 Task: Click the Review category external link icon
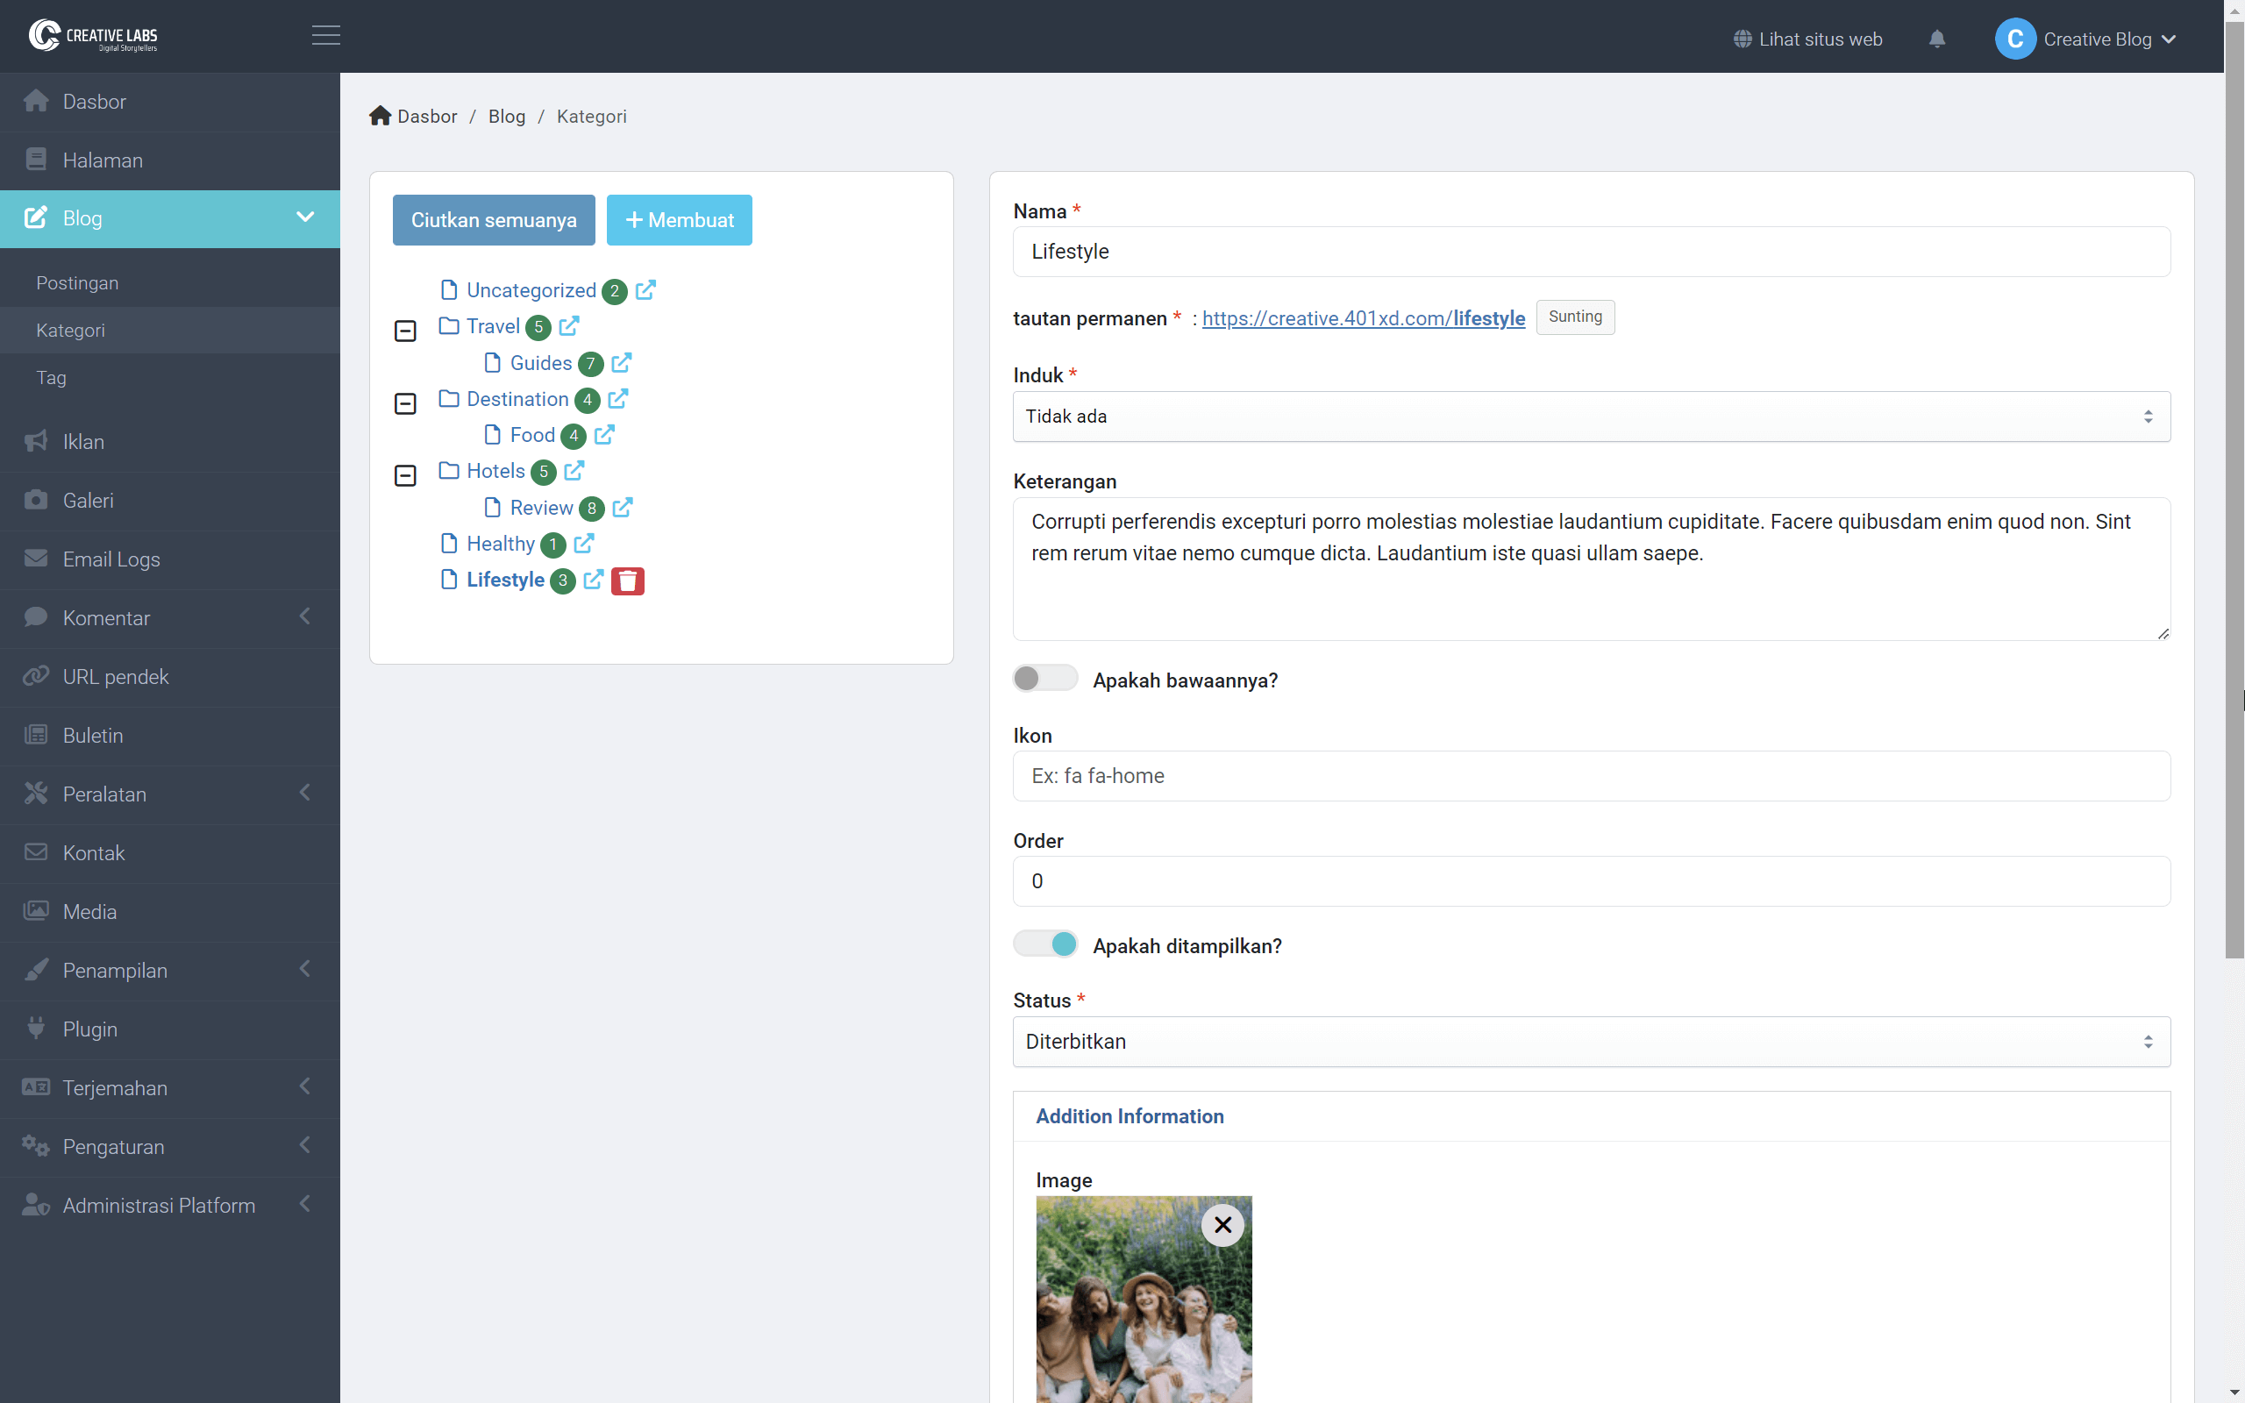click(x=623, y=508)
